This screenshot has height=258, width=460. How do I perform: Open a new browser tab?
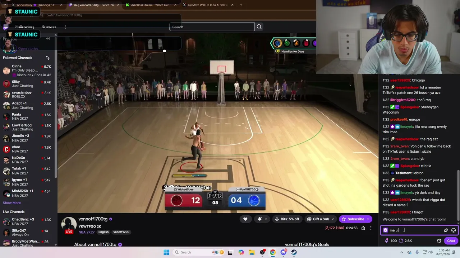[x=241, y=5]
